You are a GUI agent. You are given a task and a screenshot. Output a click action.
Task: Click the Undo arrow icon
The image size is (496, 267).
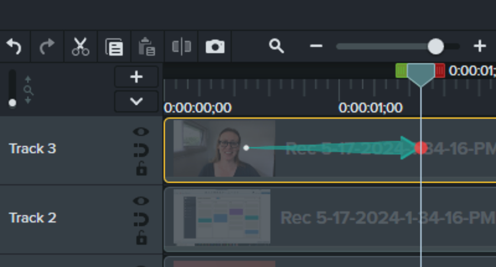tap(14, 46)
